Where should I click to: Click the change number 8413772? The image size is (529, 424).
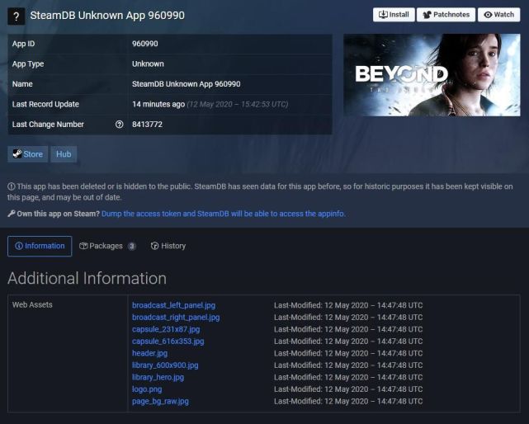pos(148,125)
